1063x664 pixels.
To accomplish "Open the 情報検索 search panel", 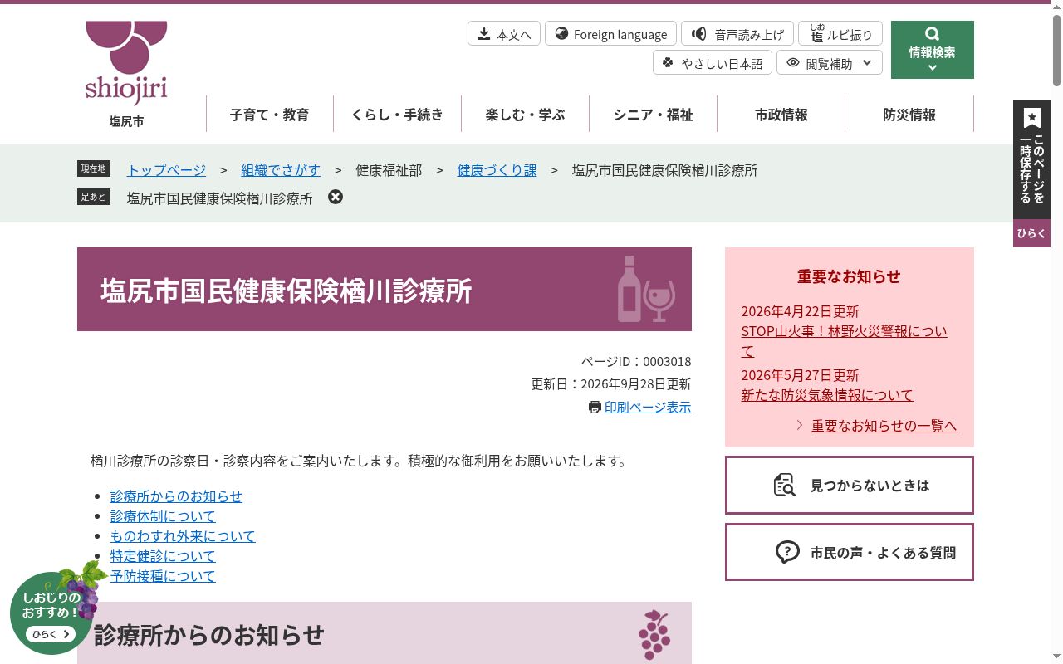I will tap(932, 50).
